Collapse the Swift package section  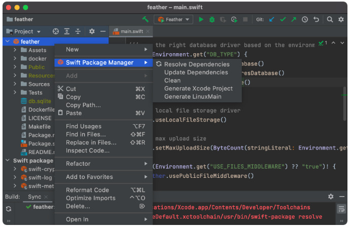pos(8,160)
